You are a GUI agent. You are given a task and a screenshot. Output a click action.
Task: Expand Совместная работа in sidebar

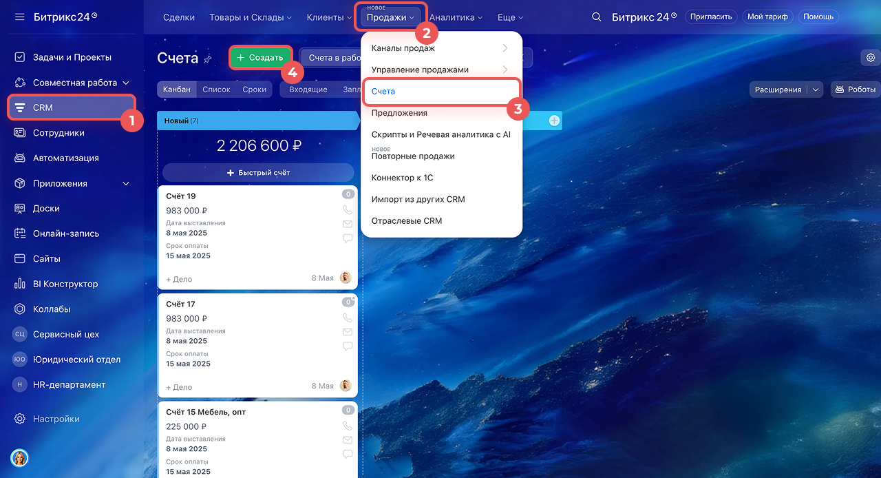[126, 83]
